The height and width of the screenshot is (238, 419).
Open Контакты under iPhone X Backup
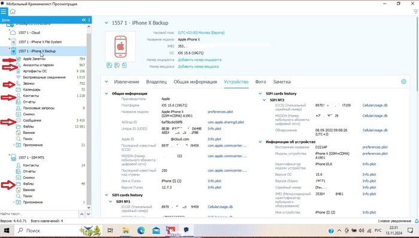pos(31,96)
